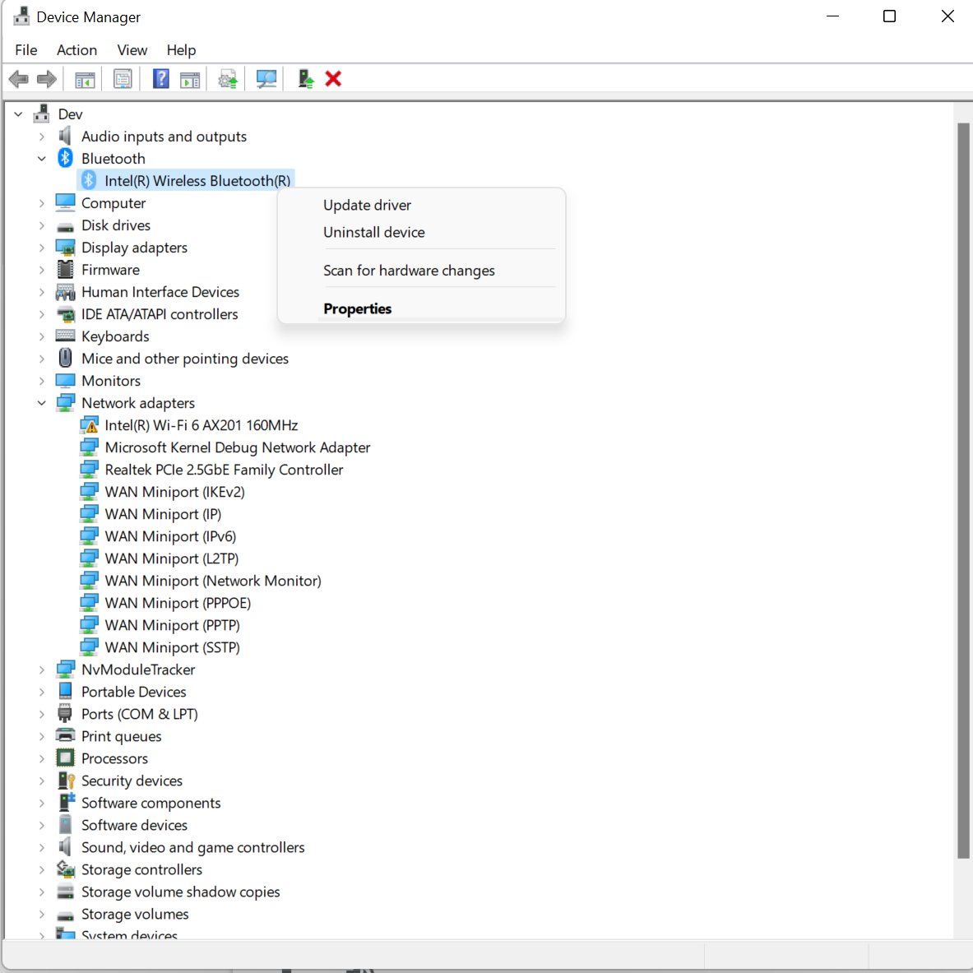
Task: Expand the Display adapters category
Action: click(x=42, y=247)
